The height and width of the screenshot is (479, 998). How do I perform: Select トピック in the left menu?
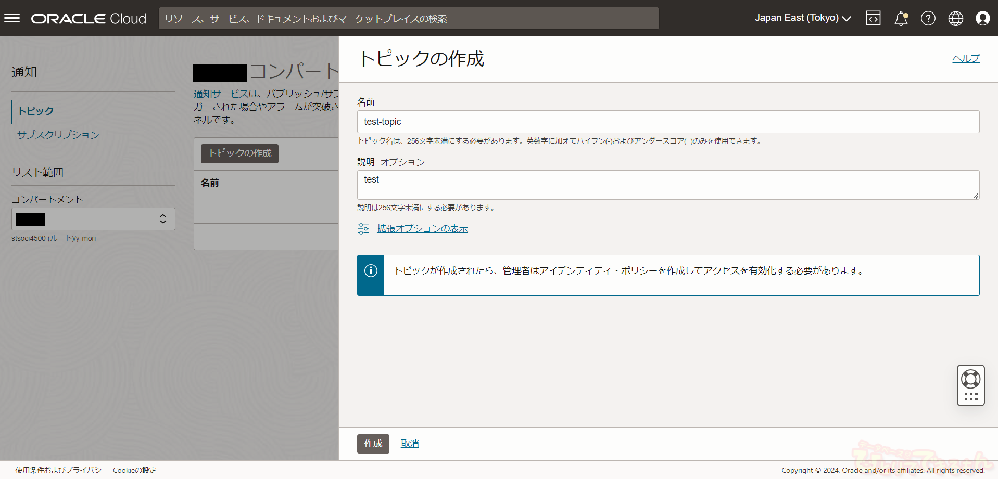point(36,111)
